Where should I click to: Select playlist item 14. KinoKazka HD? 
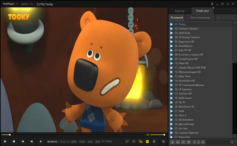tap(201, 80)
